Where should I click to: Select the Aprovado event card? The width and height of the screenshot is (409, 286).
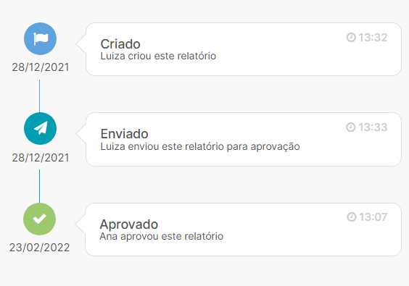(x=243, y=230)
